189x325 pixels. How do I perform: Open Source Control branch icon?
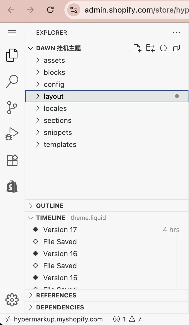click(12, 108)
